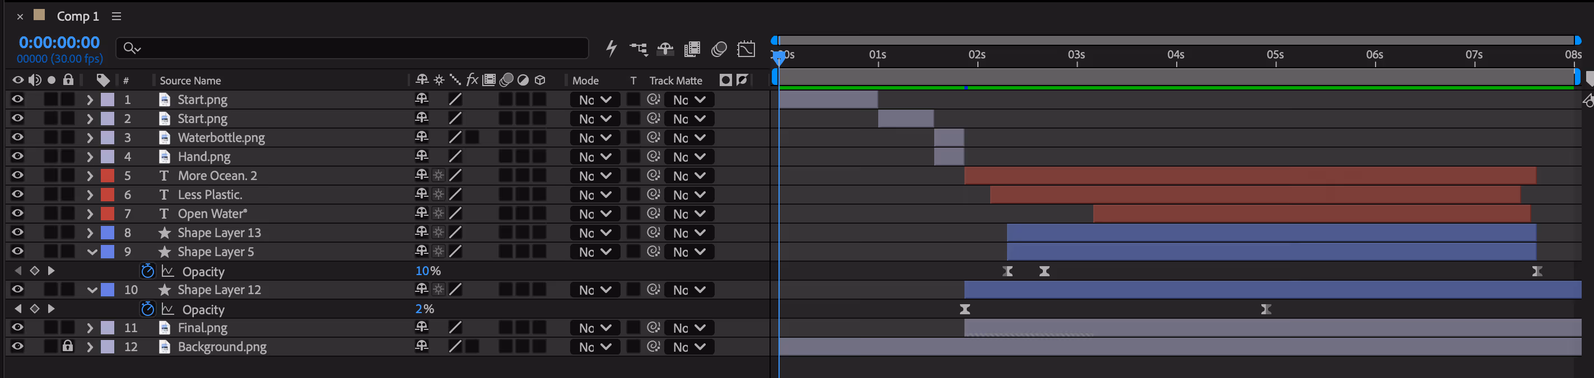Open Mode dropdown for Less Plastic. layer

coord(595,195)
